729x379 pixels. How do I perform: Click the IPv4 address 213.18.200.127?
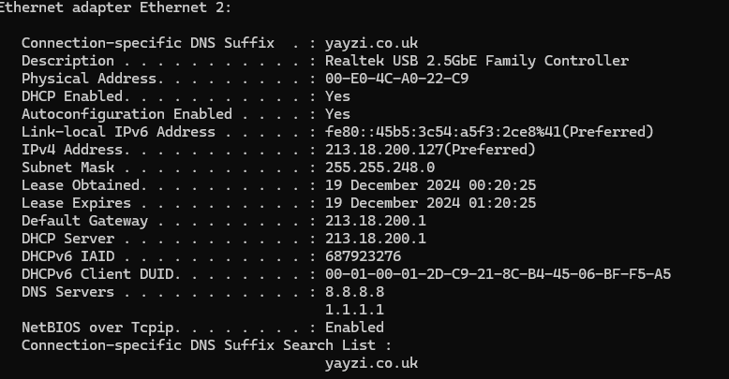(430, 150)
